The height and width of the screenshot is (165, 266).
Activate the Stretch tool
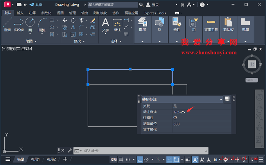click(x=65, y=34)
